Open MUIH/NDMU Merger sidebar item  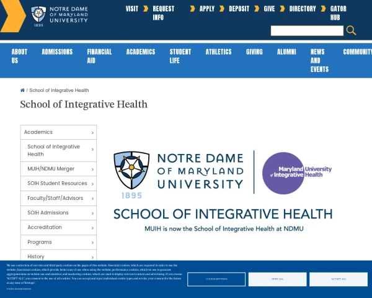tap(51, 169)
